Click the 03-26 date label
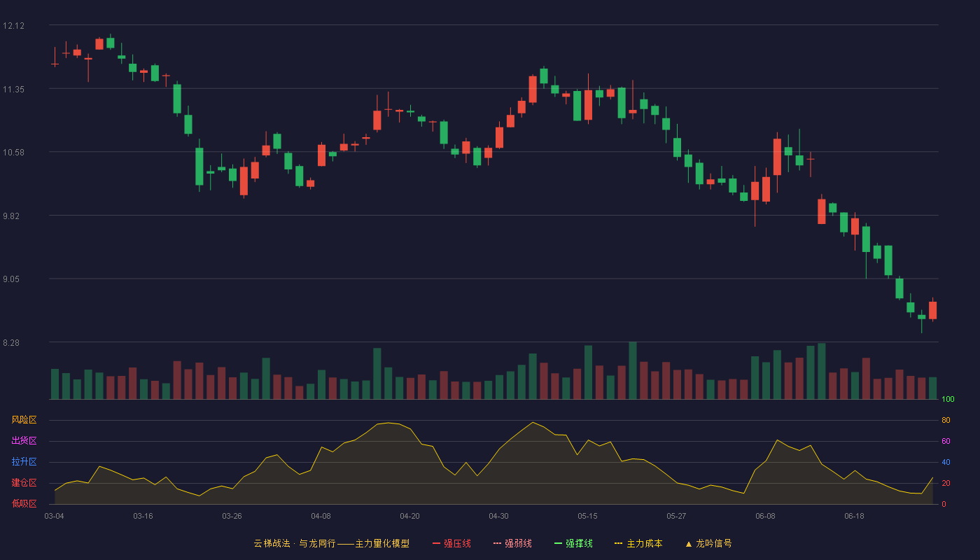Viewport: 980px width, 560px height. (232, 516)
